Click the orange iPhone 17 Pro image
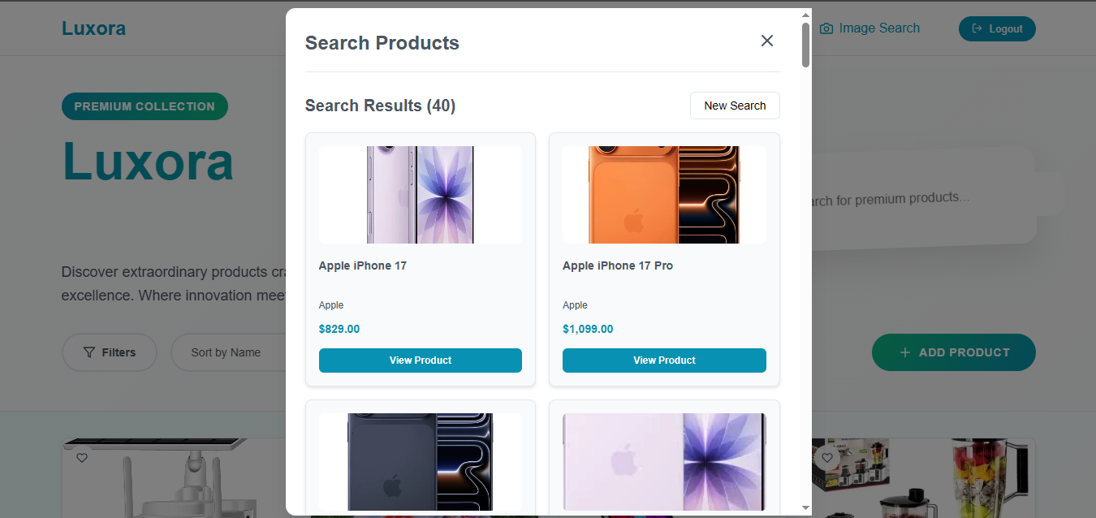 pyautogui.click(x=663, y=195)
